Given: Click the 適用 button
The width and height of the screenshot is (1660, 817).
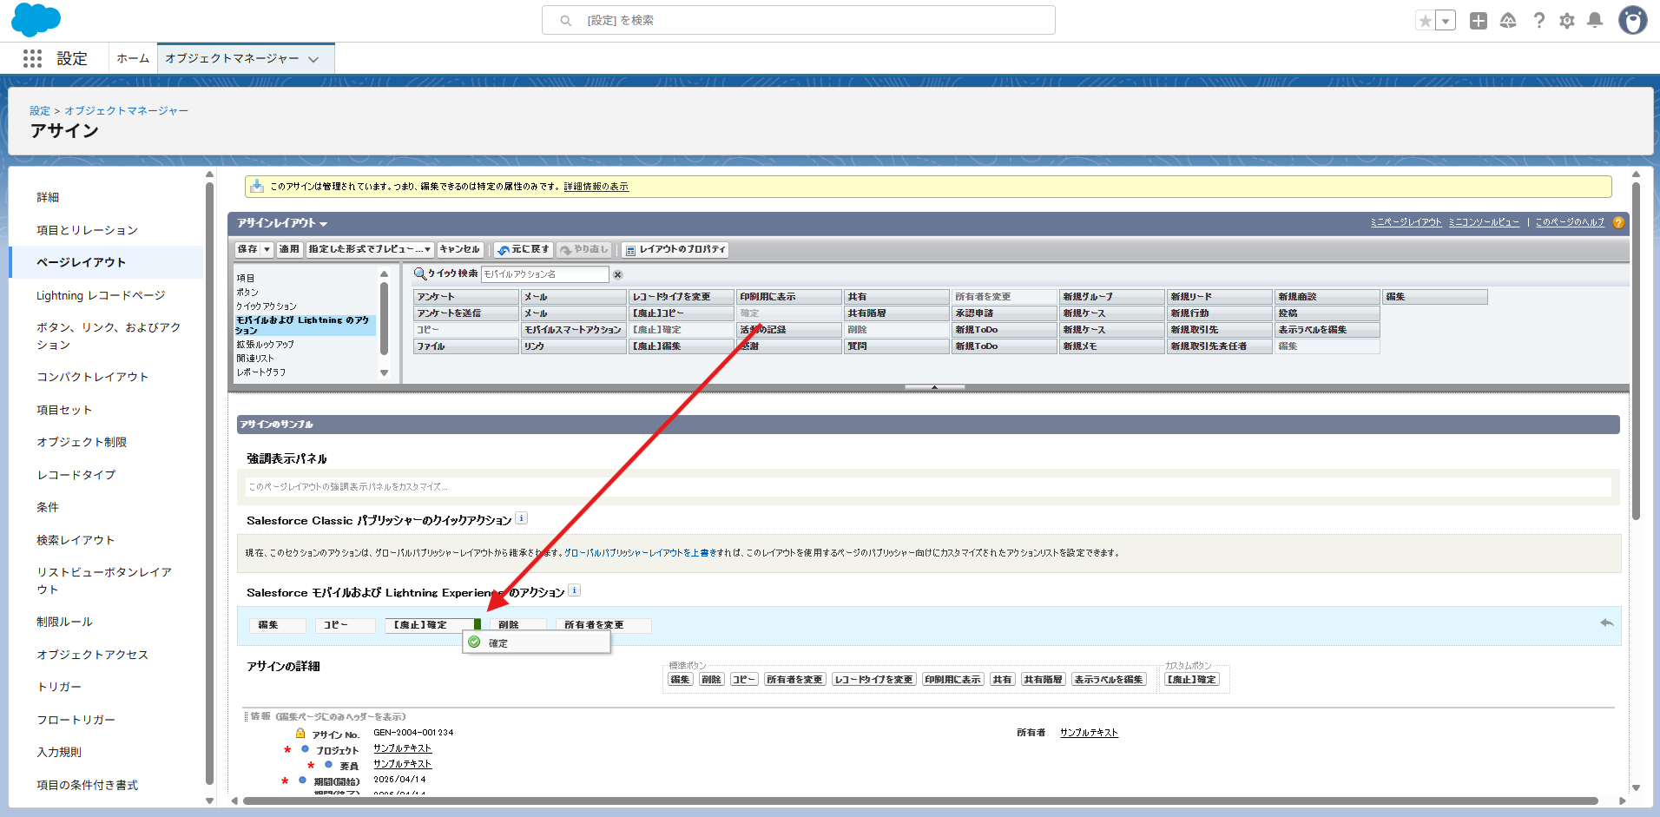Looking at the screenshot, I should (x=289, y=249).
